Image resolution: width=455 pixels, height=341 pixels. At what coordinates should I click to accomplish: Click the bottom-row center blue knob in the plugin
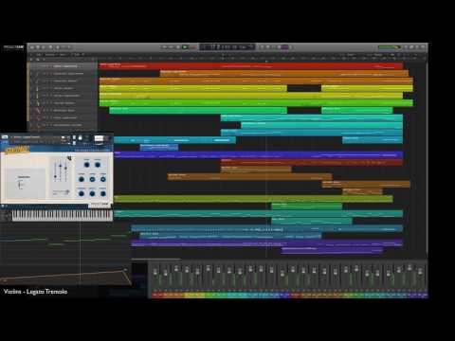click(x=92, y=193)
